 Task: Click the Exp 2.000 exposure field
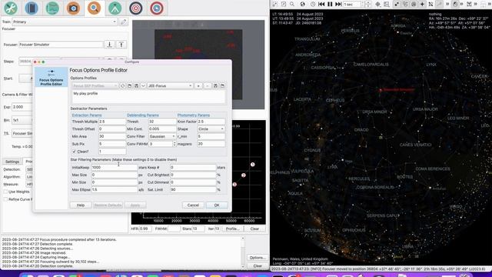click(x=22, y=107)
